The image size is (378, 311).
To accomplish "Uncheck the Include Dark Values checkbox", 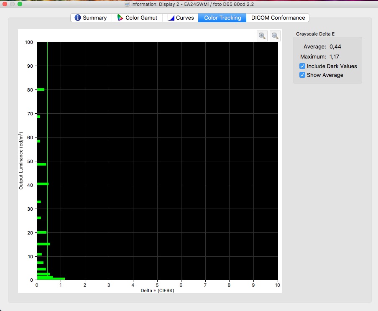I will [302, 66].
